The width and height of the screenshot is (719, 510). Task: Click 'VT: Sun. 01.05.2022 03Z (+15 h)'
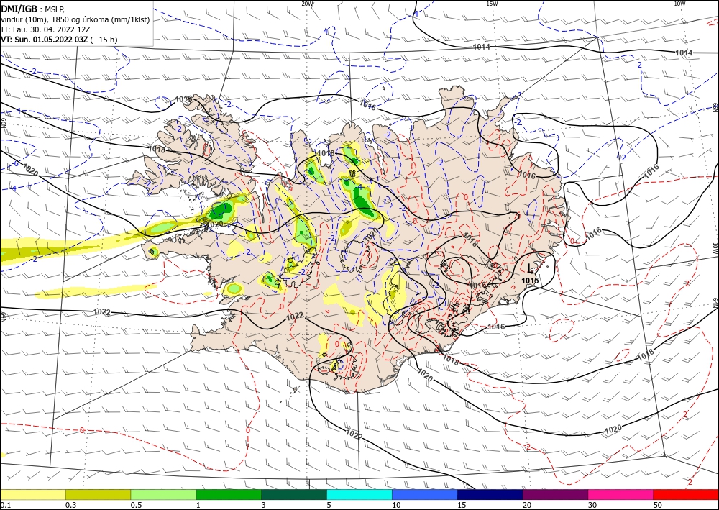point(59,40)
